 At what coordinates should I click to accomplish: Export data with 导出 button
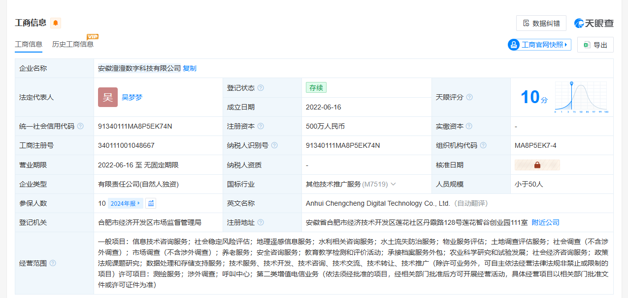[x=595, y=45]
